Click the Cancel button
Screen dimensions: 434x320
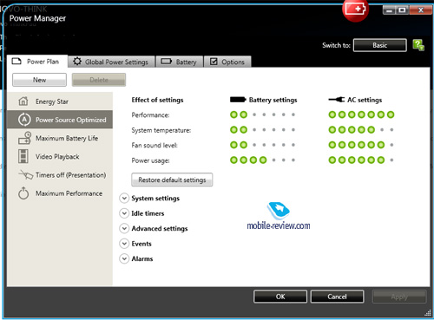coord(337,297)
